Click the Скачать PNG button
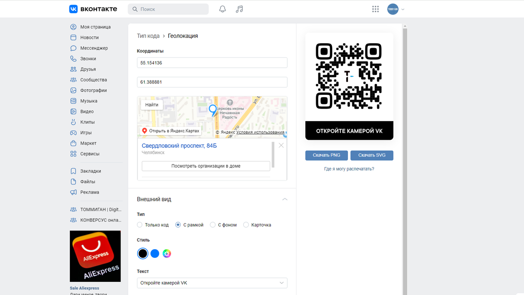The width and height of the screenshot is (524, 295). click(x=326, y=155)
